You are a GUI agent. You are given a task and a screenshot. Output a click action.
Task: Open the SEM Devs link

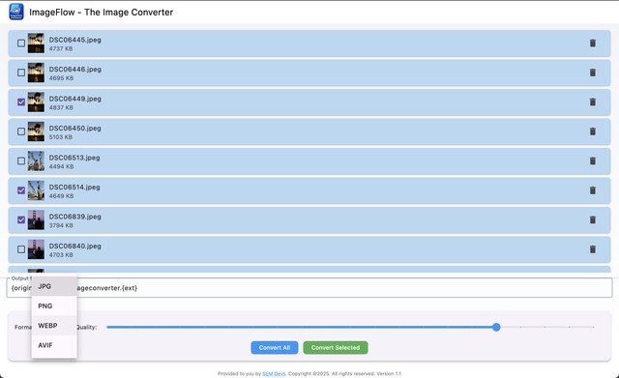[x=274, y=374]
